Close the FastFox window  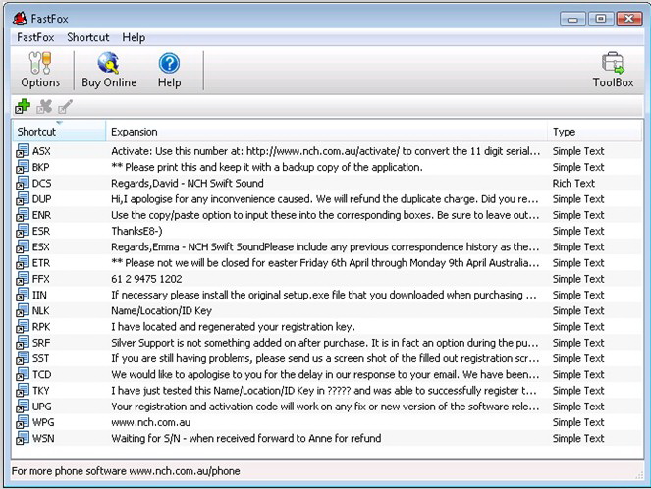[x=629, y=19]
